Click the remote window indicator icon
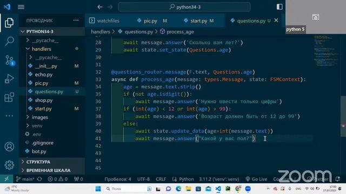 point(6,179)
